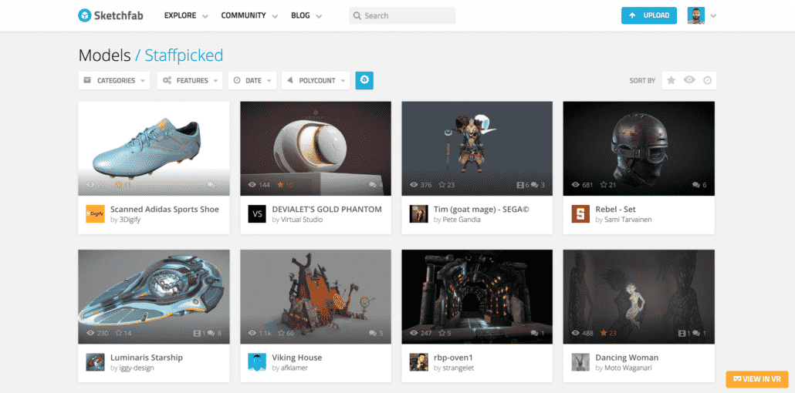
Task: Open Scanned Adidas Sports Shoe thumbnail
Action: pos(154,149)
